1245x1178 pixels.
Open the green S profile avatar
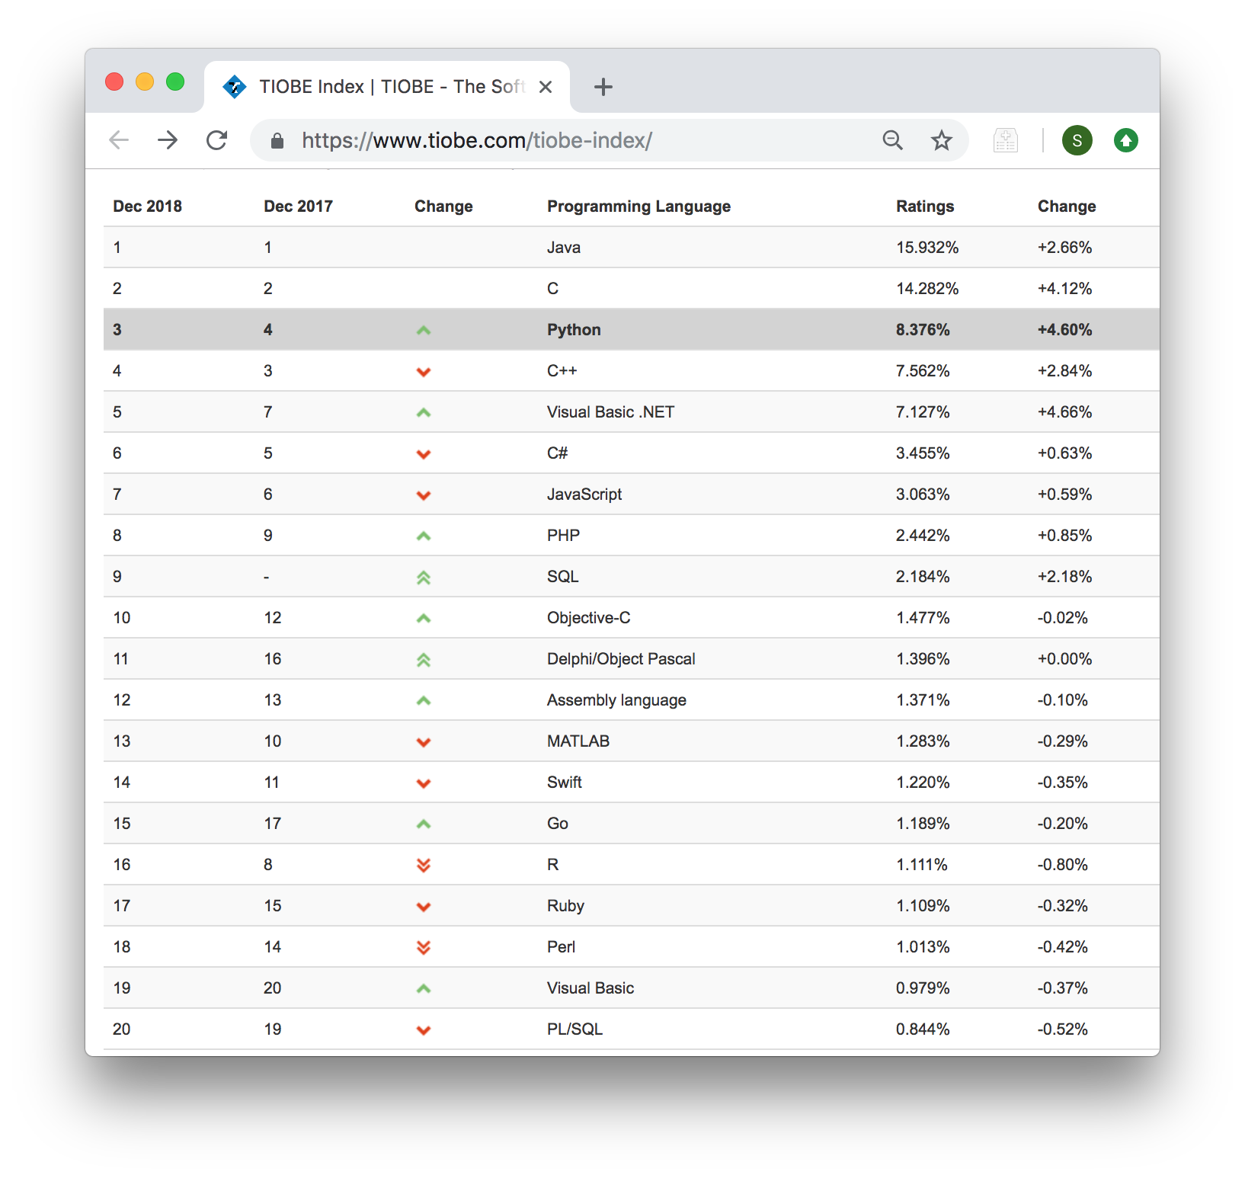tap(1077, 140)
